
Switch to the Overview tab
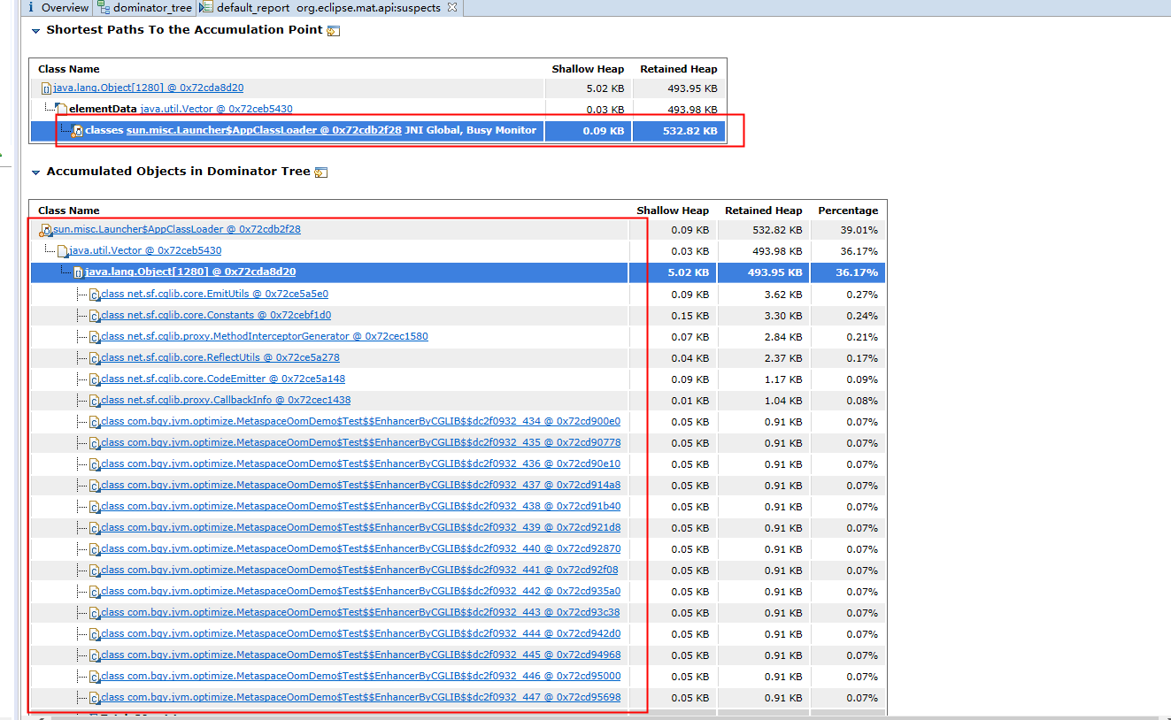tap(58, 8)
